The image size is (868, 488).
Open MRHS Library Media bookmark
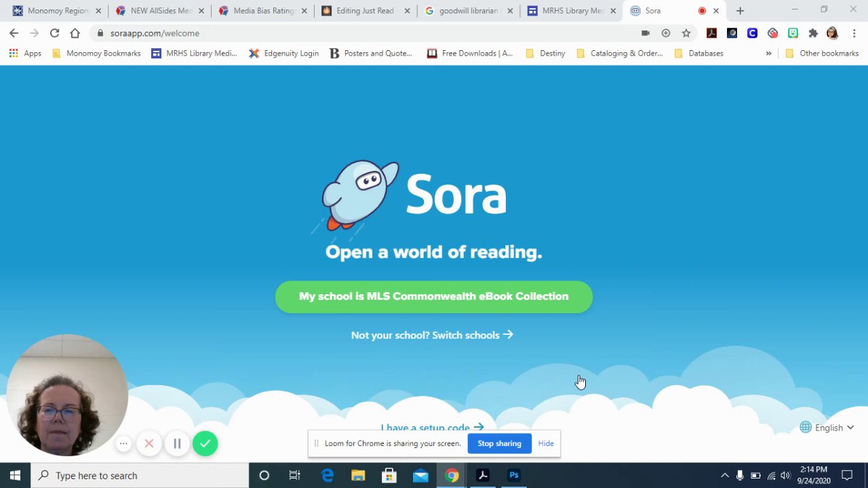tap(194, 53)
